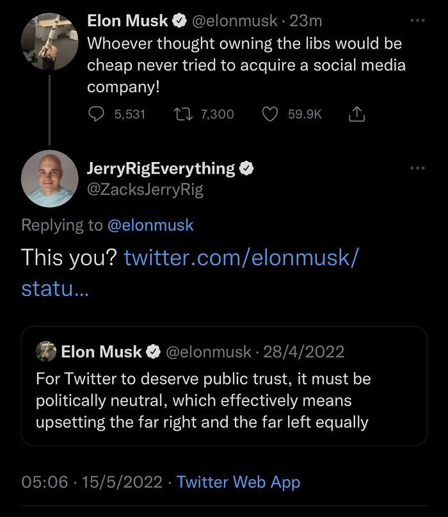The width and height of the screenshot is (448, 517).
Task: Click the 23m timestamp on Elon's tweet
Action: (x=306, y=21)
